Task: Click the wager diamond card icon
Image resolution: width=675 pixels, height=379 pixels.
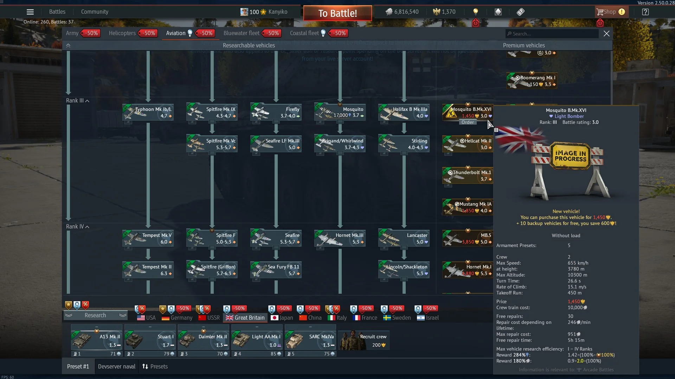Action: click(x=498, y=12)
